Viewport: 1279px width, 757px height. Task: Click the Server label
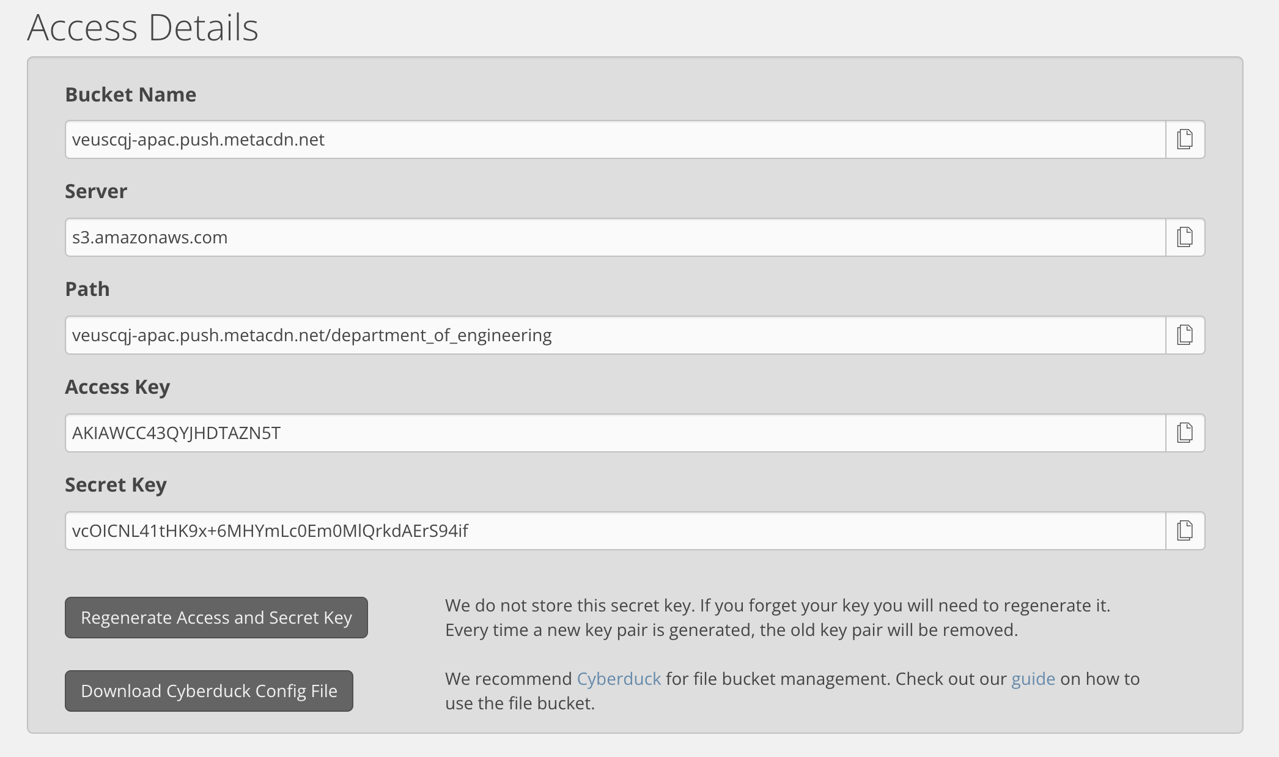coord(96,191)
